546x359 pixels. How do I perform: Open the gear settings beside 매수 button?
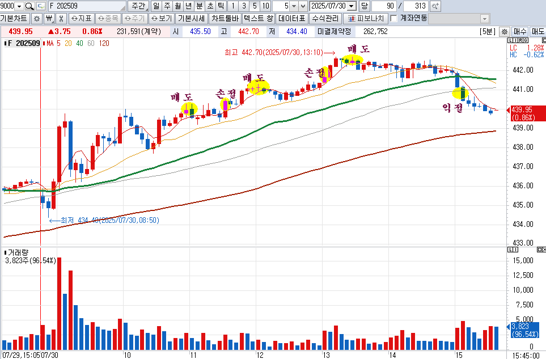point(504,32)
